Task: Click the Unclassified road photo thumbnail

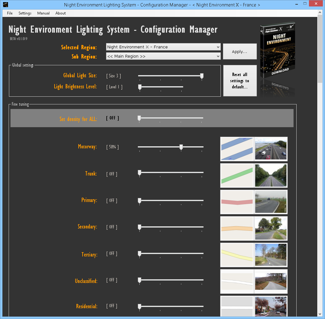Action: 271,281
